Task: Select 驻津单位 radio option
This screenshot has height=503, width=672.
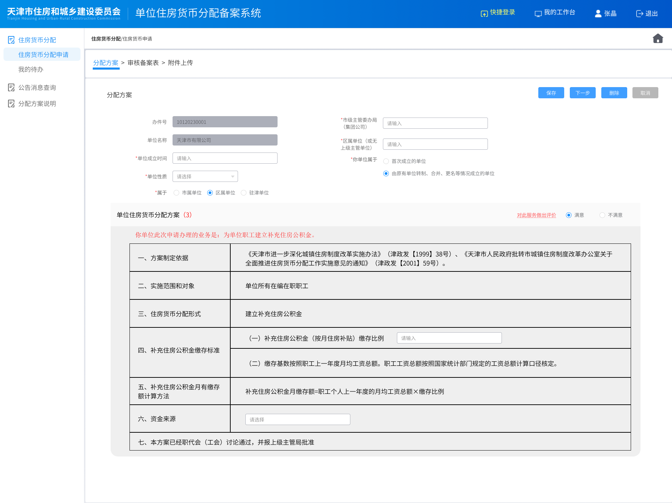Action: point(244,193)
